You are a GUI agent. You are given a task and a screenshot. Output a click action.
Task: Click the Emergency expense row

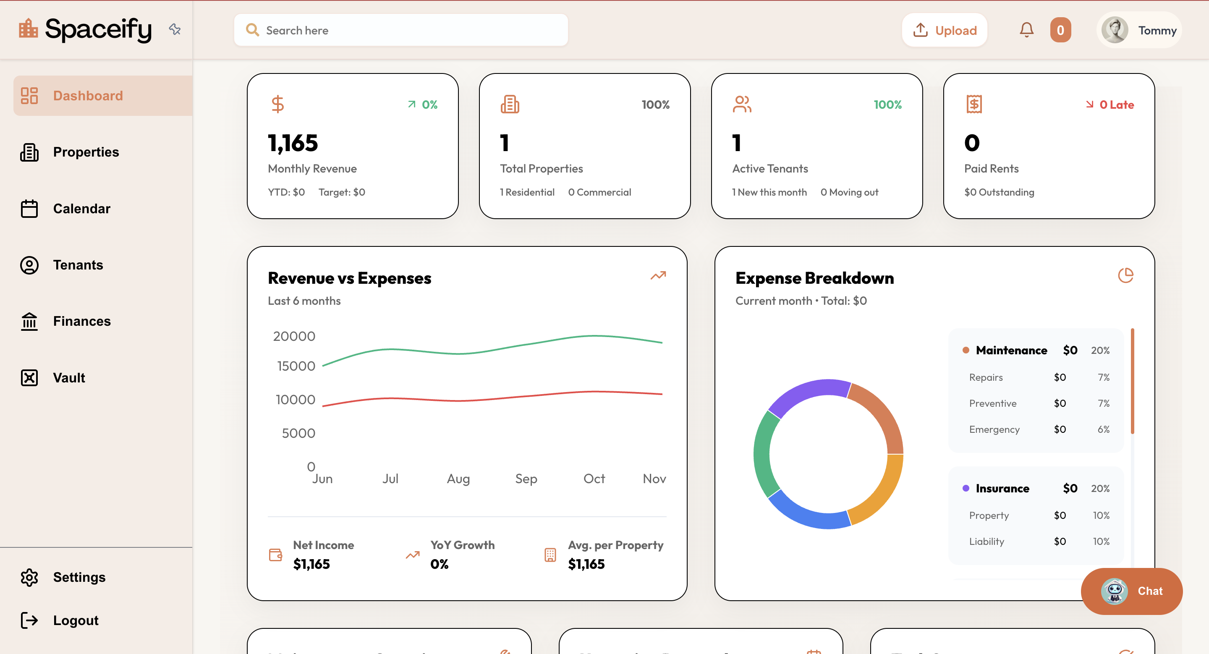pyautogui.click(x=1039, y=429)
